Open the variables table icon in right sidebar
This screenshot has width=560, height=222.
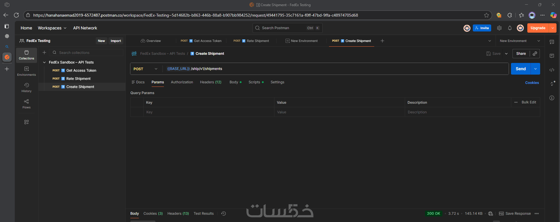[x=552, y=42]
